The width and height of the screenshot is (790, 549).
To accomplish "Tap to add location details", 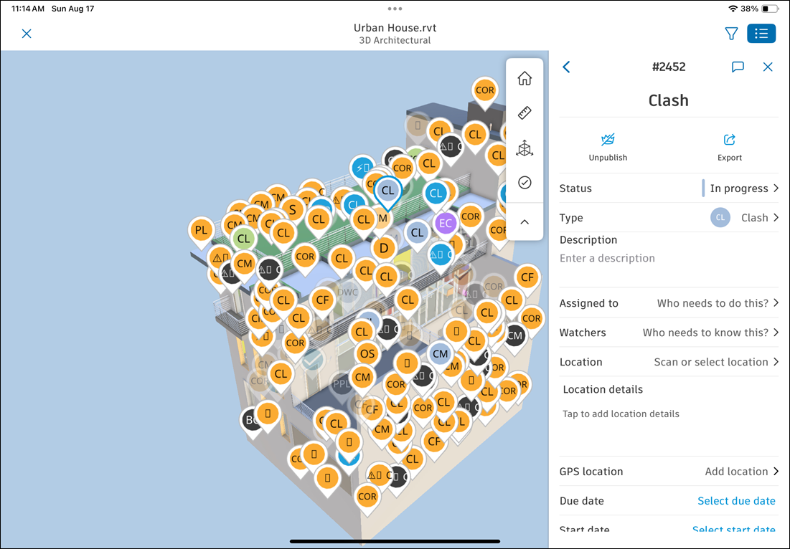I will coord(621,414).
